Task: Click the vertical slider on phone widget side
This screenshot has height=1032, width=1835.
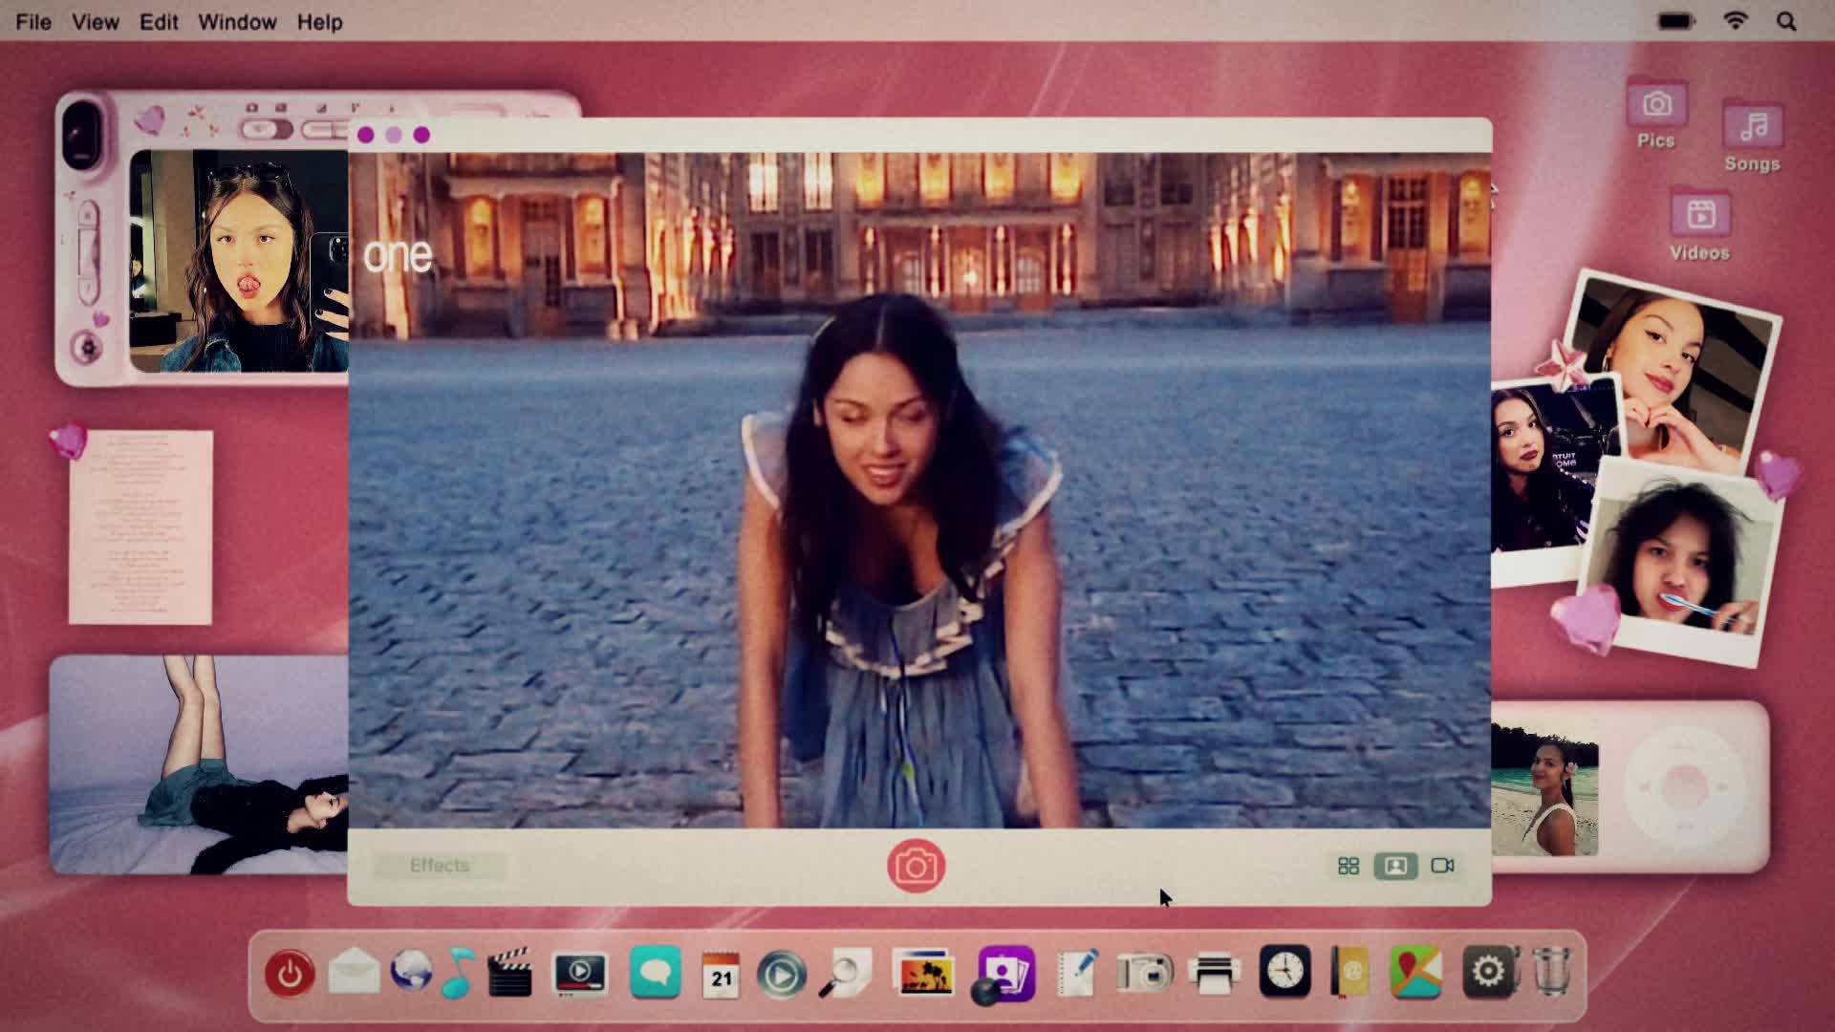Action: coord(88,250)
